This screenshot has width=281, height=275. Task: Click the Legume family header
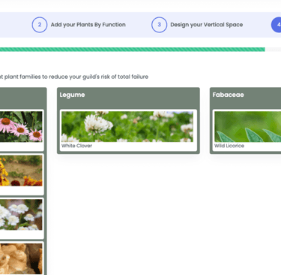pos(72,95)
